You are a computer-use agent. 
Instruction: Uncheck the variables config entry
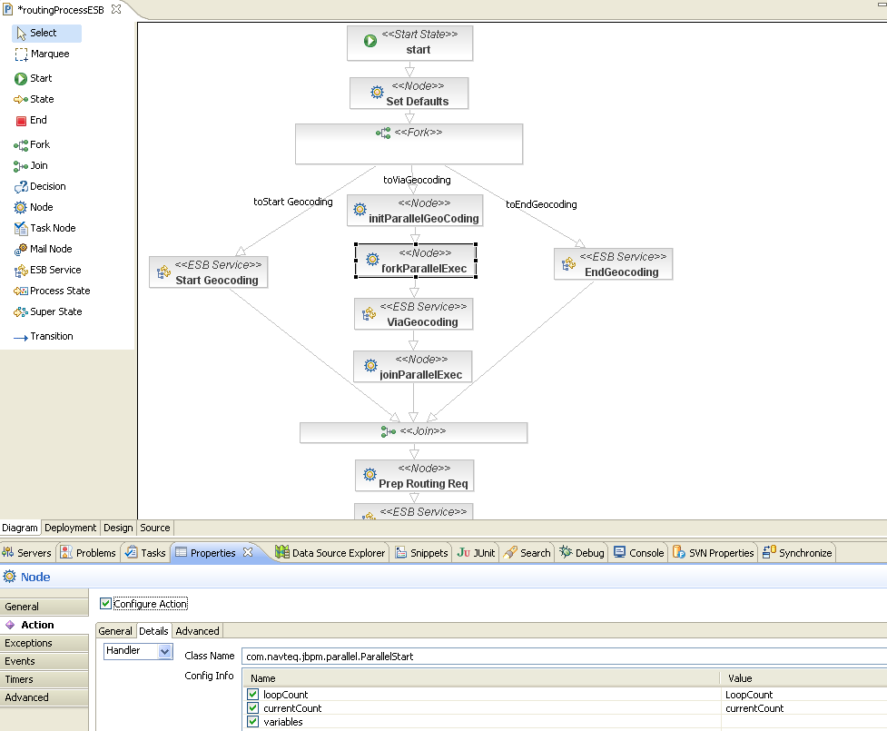pos(251,722)
